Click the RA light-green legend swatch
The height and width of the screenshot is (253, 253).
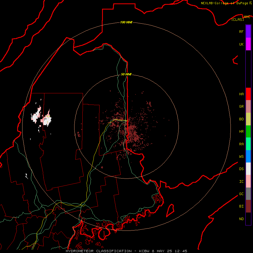click(x=248, y=144)
